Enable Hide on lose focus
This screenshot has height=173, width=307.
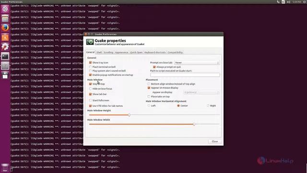tap(90, 89)
